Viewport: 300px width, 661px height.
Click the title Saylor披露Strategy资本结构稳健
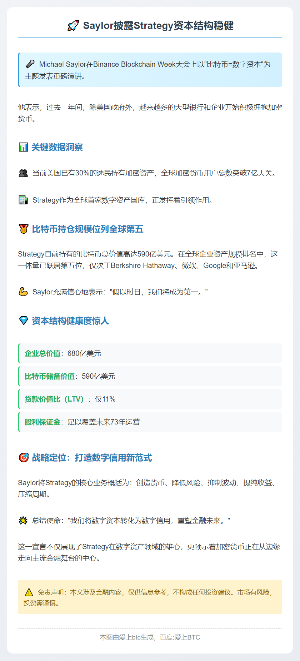pyautogui.click(x=158, y=26)
